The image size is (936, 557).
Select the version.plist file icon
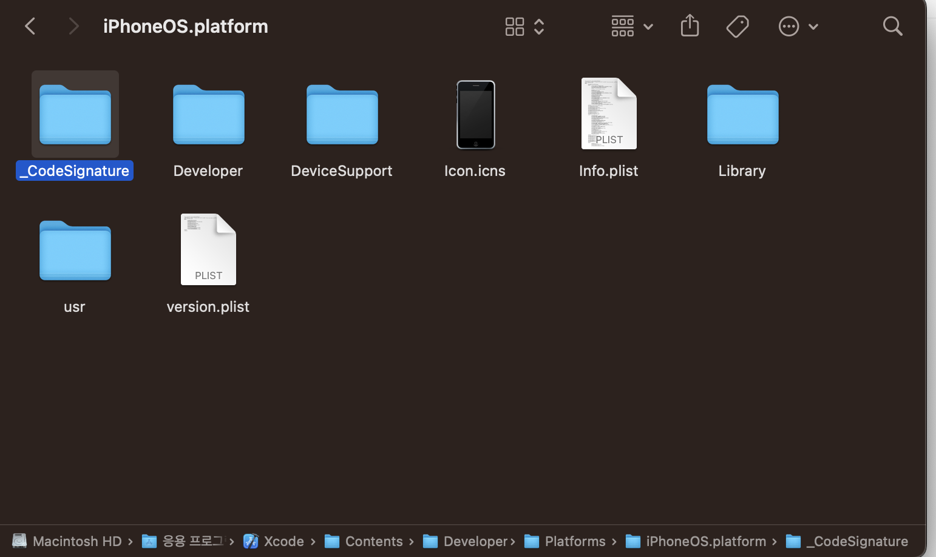[208, 249]
